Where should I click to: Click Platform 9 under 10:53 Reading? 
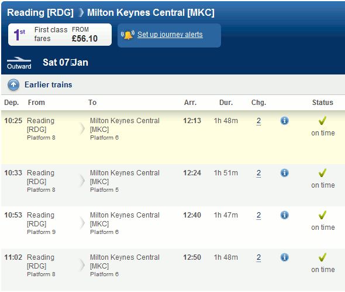pos(41,232)
